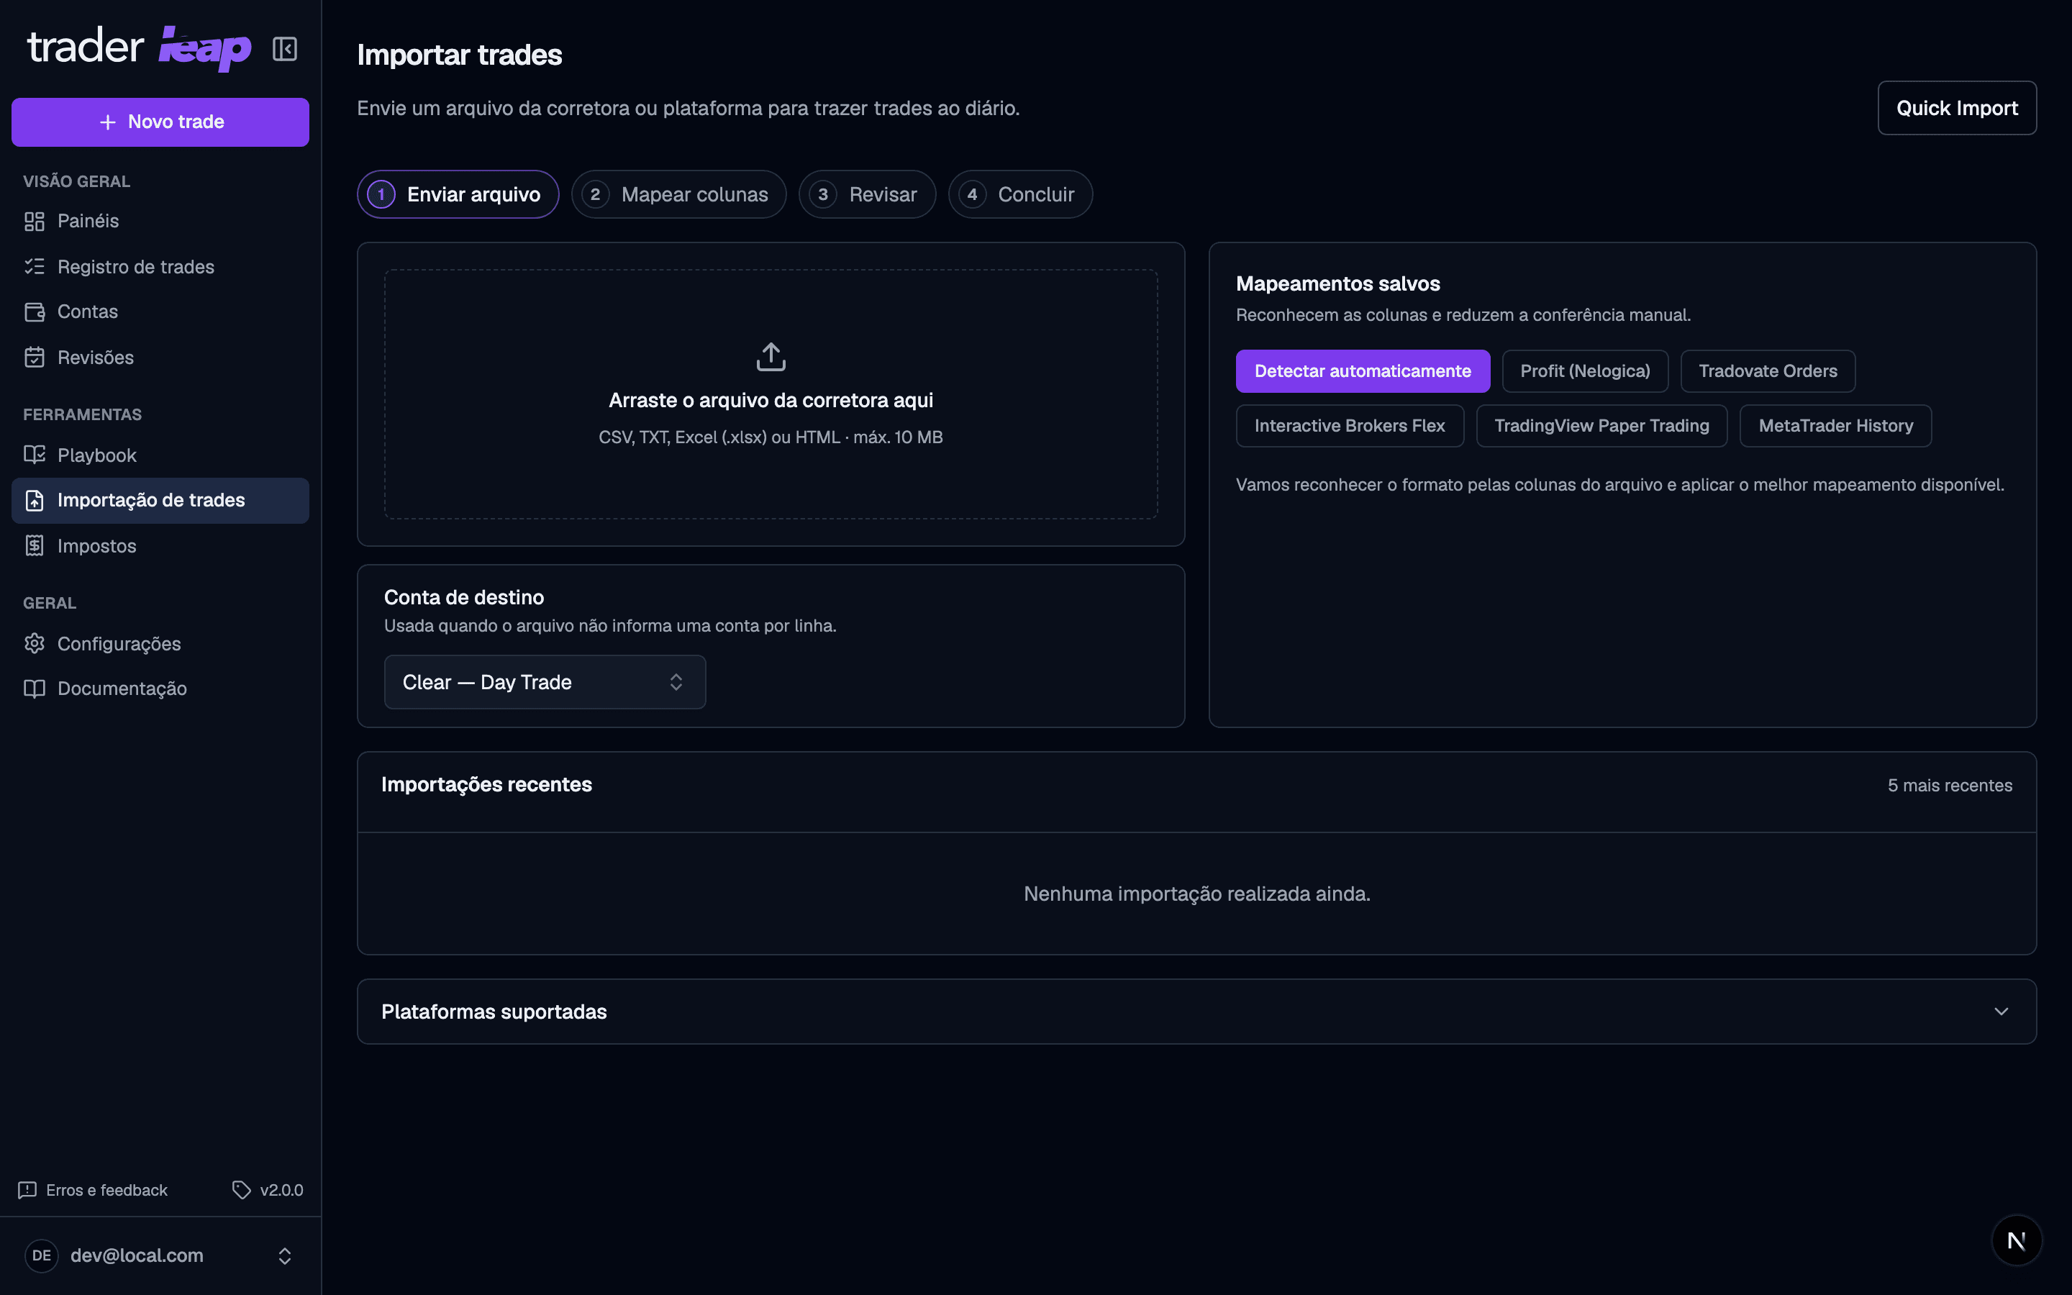Viewport: 2072px width, 1295px height.
Task: Open the Next.js dev tools badge
Action: click(2017, 1240)
